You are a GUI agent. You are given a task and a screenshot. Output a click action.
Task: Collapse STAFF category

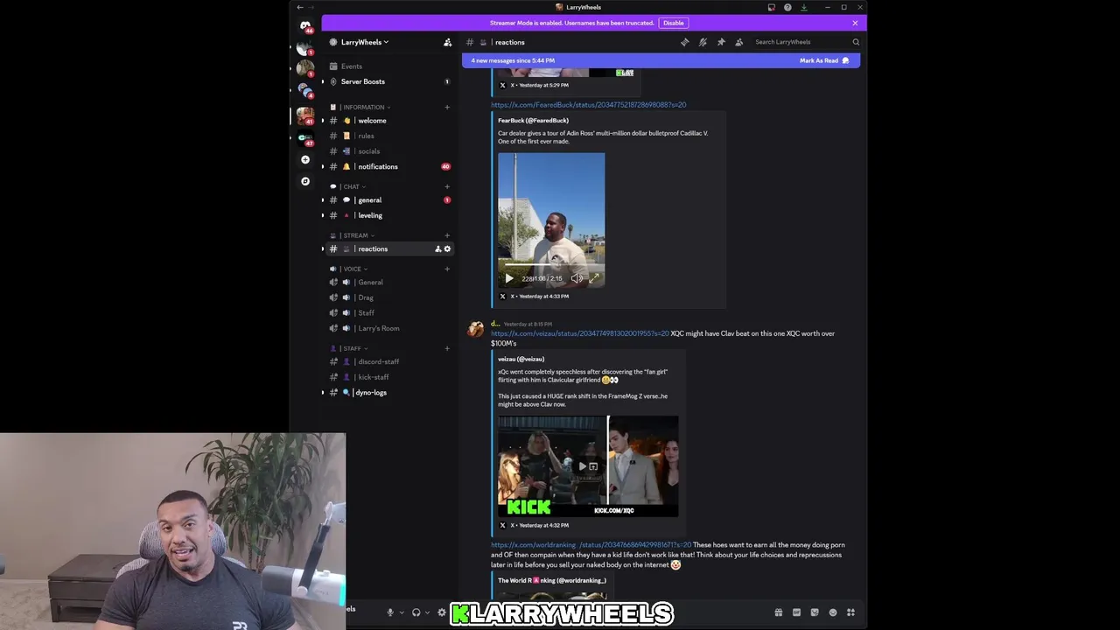[x=349, y=348]
